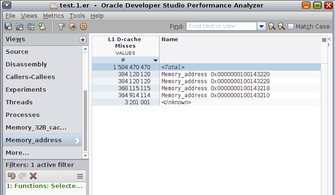Click the value 3 201 001
The image size is (335, 195).
tap(137, 102)
